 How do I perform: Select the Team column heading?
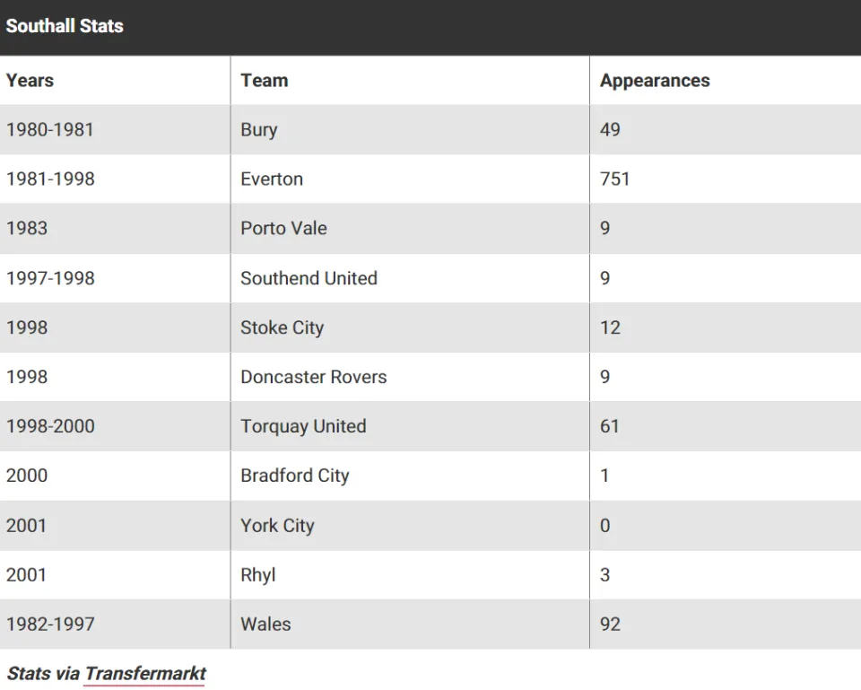[x=264, y=80]
